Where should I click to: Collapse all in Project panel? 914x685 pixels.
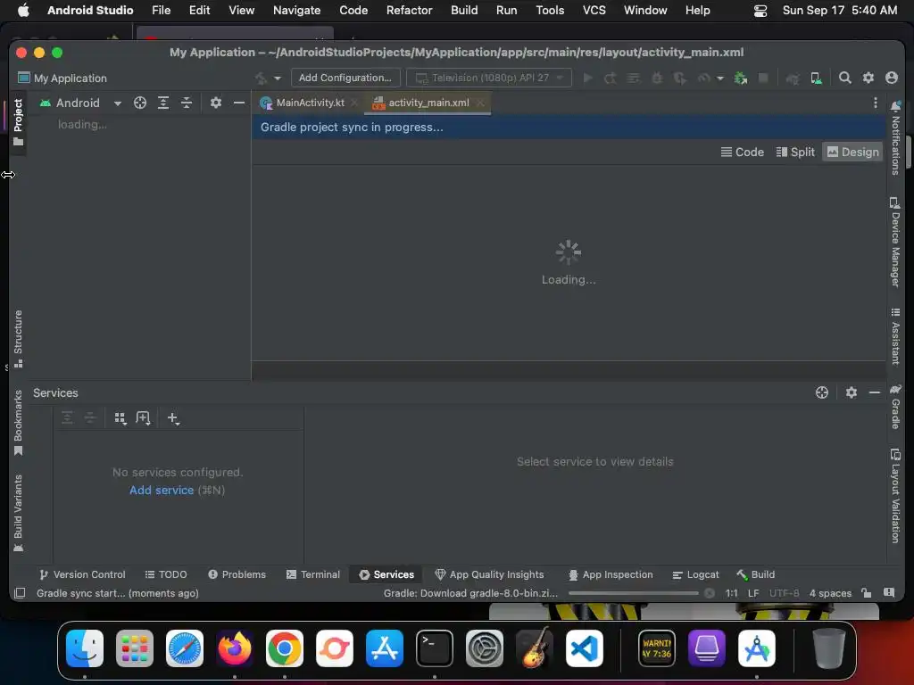(x=187, y=103)
